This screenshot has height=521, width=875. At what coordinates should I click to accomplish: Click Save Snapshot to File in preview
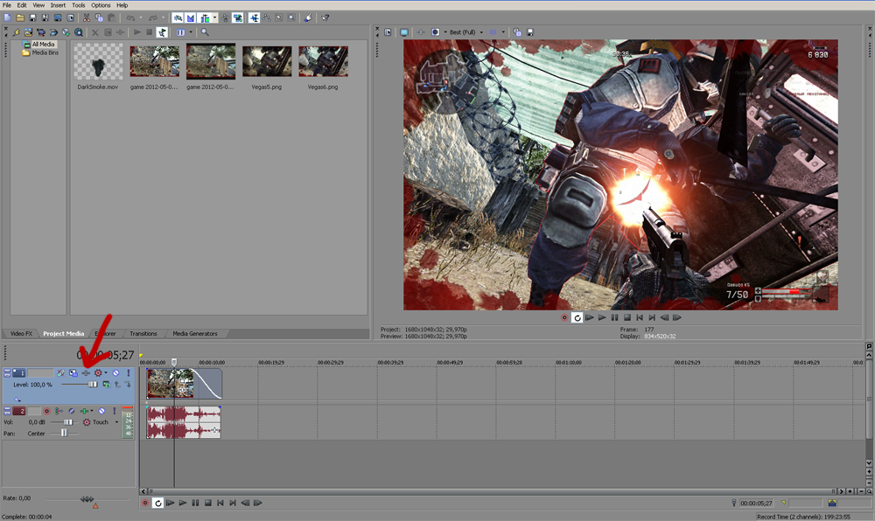click(530, 32)
